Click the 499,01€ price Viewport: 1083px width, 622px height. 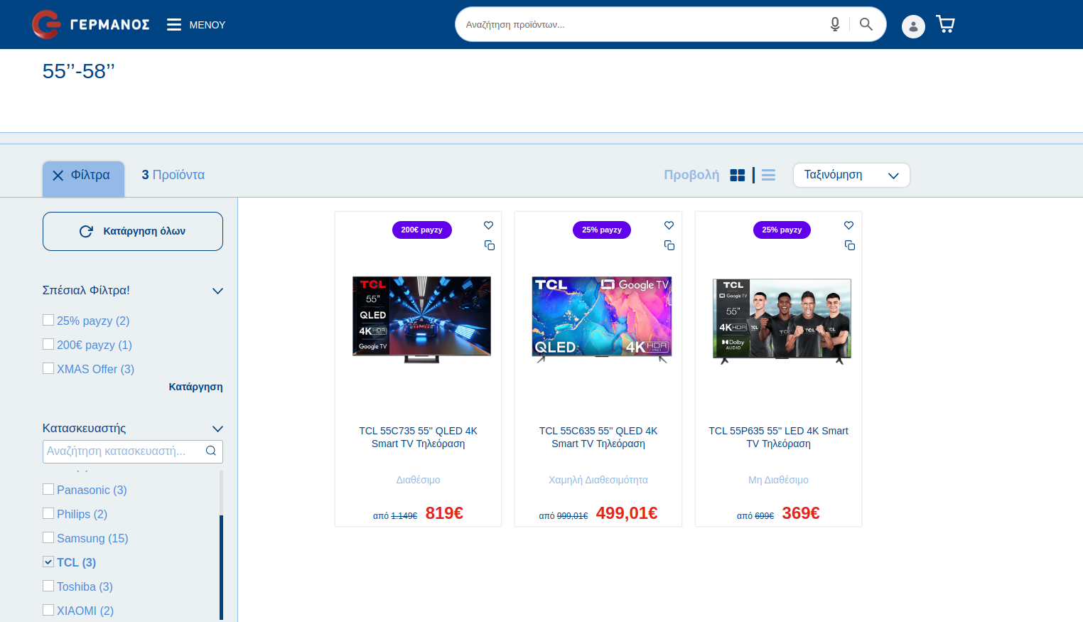tap(627, 513)
